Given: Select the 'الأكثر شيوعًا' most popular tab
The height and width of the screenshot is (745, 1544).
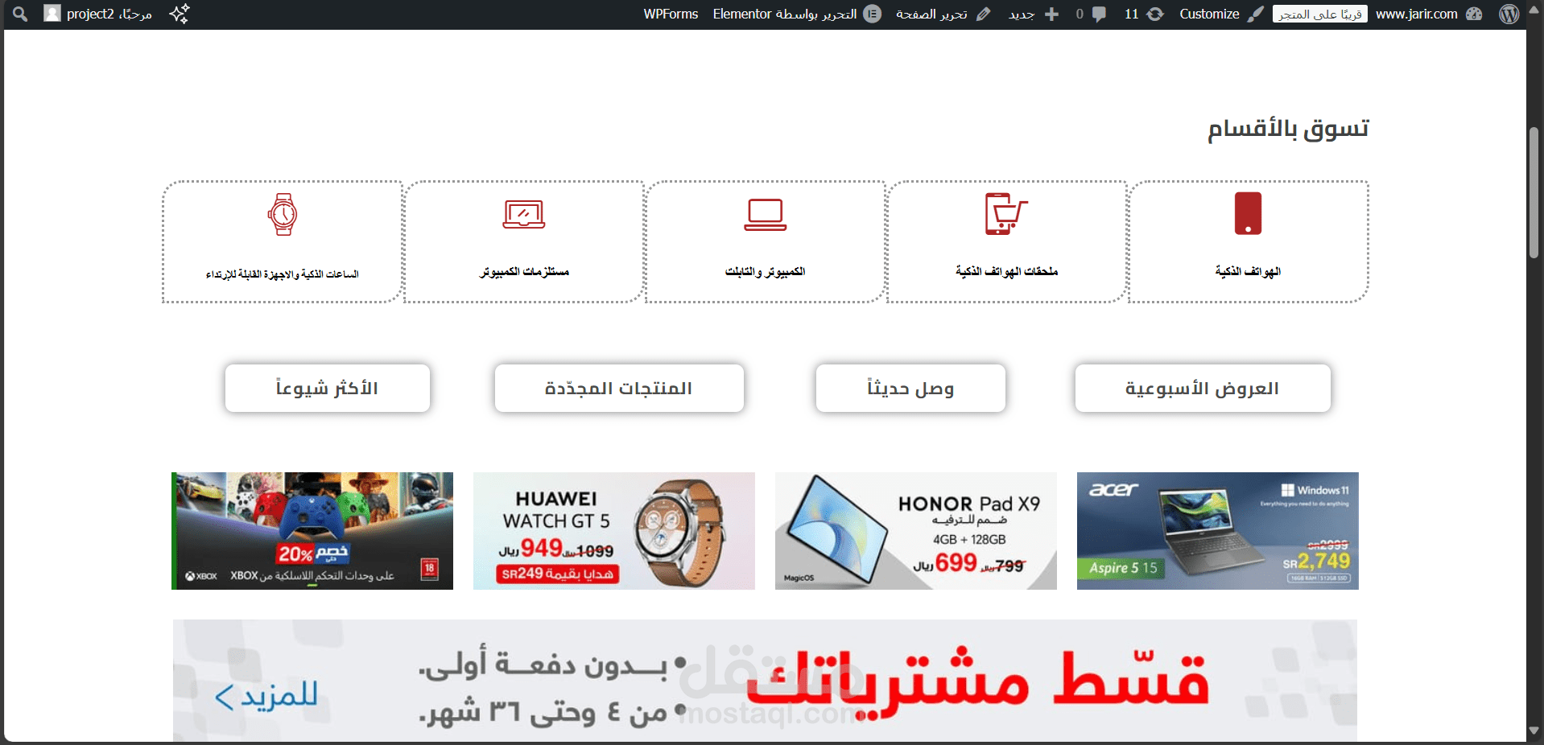Looking at the screenshot, I should 328,389.
